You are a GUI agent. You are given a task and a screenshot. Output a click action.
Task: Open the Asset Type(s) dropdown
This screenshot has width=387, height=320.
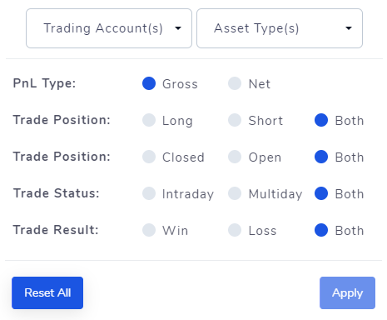(x=280, y=28)
